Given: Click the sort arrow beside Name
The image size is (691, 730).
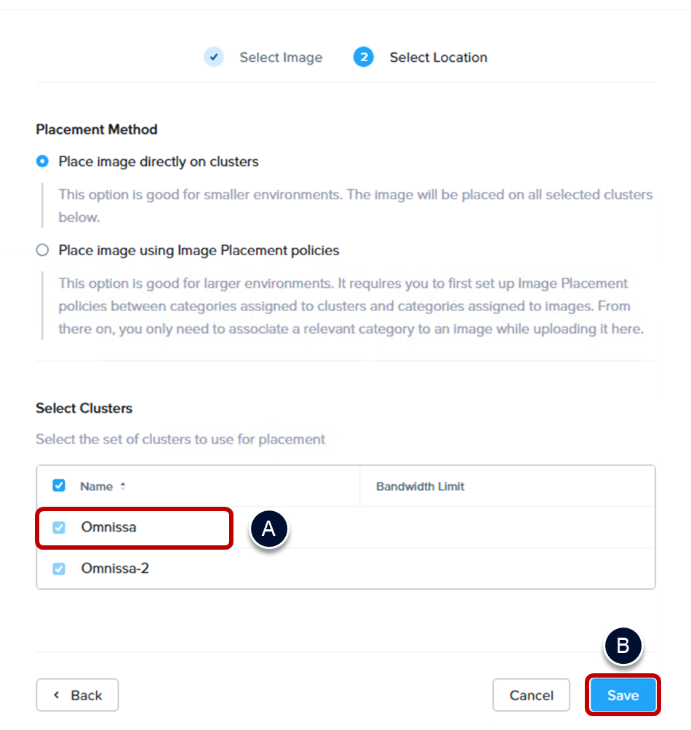Looking at the screenshot, I should click(123, 486).
